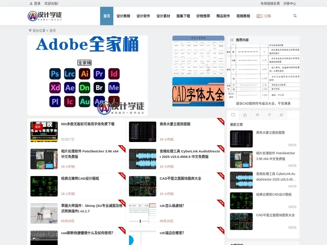Open the CAD字体大全 banner
Screen dimensions: 327x245
tap(198, 92)
